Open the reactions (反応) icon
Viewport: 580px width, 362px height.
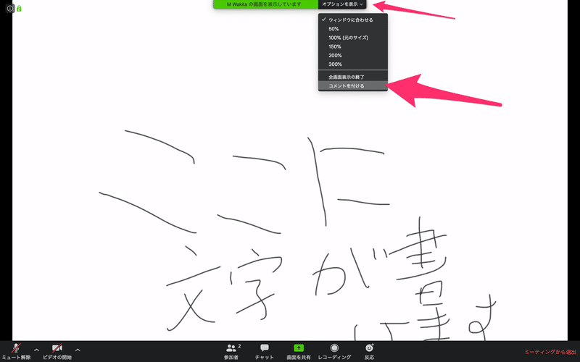point(369,348)
